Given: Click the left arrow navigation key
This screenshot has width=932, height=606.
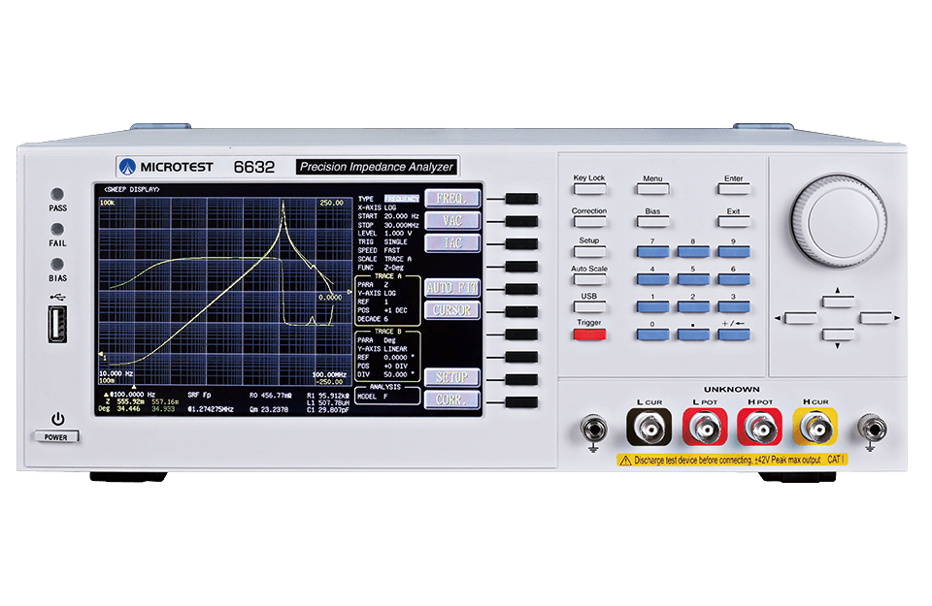Looking at the screenshot, I should point(800,318).
